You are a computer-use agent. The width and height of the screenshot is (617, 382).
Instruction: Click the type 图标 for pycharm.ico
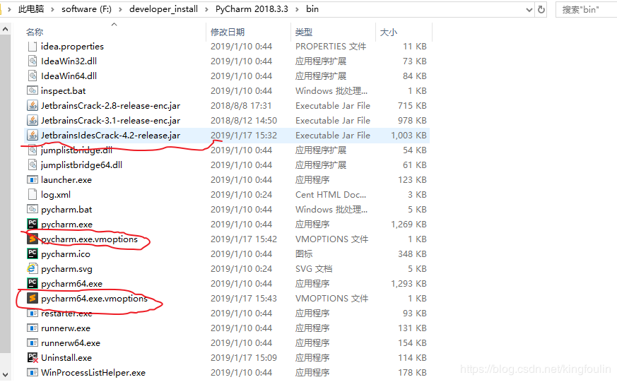coord(304,254)
